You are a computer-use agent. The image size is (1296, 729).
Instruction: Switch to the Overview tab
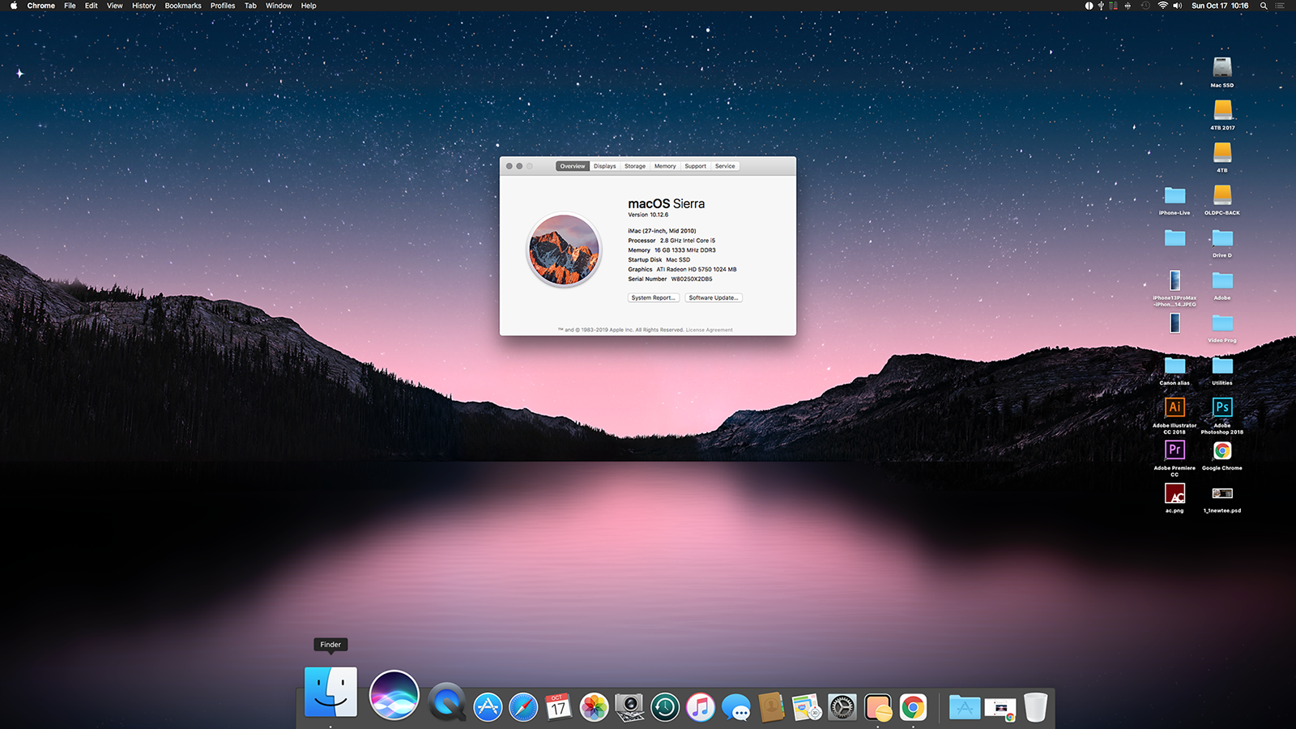click(573, 166)
